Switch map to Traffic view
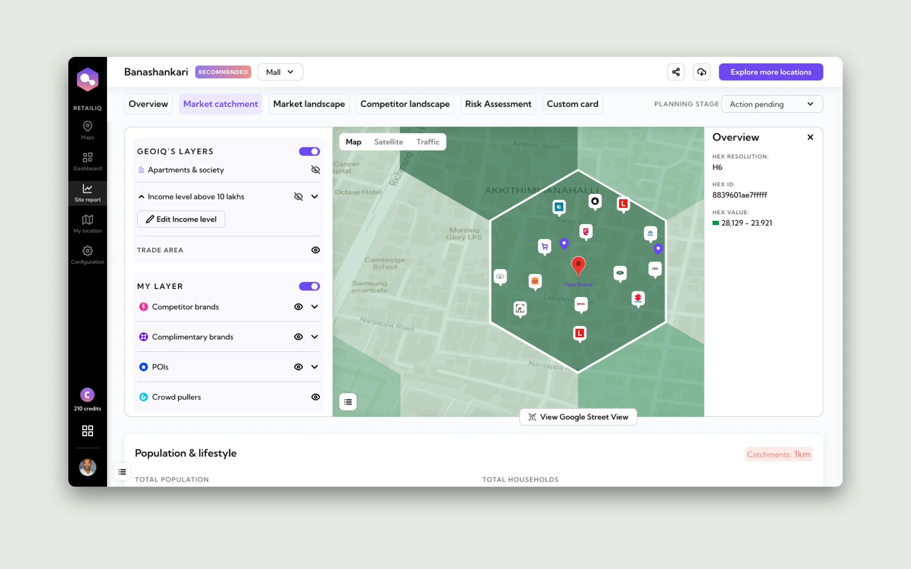This screenshot has height=569, width=911. (428, 142)
